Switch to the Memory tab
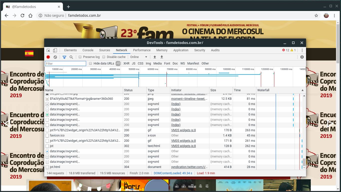This screenshot has height=192, width=341. [162, 50]
